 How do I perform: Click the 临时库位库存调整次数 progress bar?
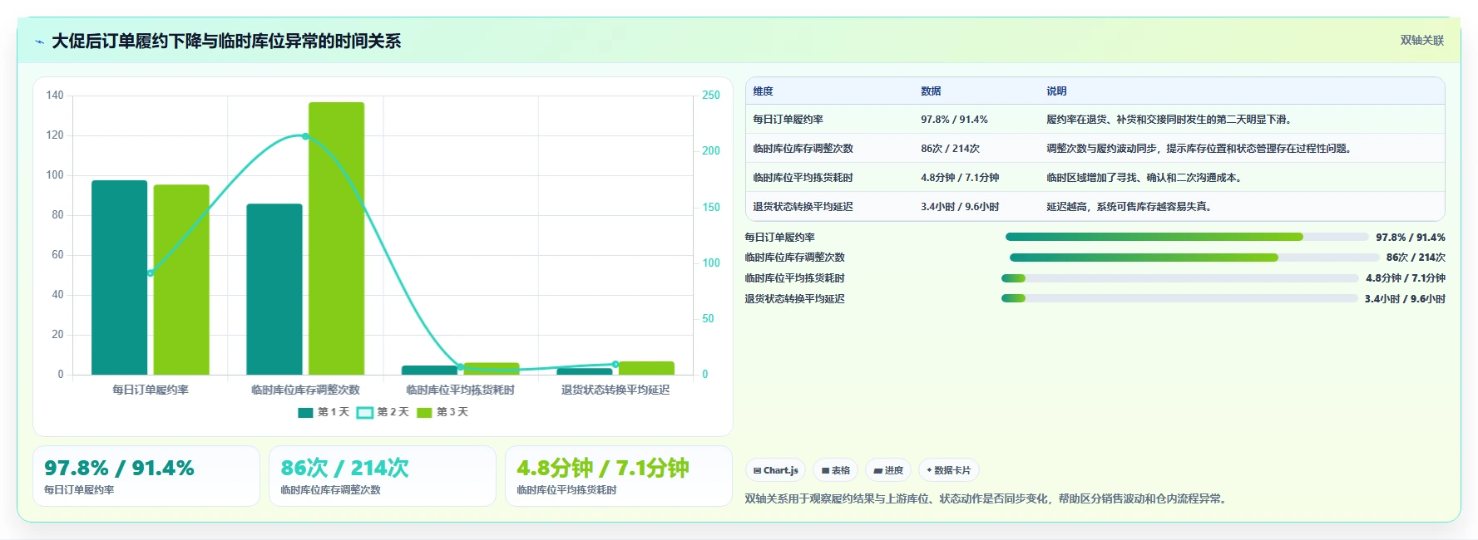click(x=1194, y=258)
